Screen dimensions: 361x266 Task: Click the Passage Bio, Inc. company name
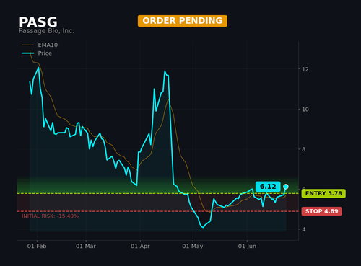[x=46, y=31]
